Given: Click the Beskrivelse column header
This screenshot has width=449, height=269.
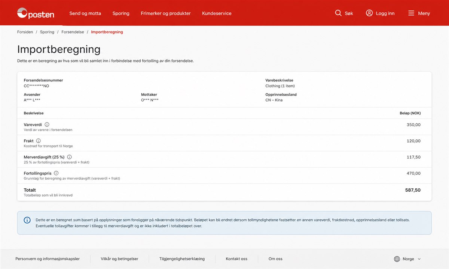Looking at the screenshot, I should coord(34,113).
